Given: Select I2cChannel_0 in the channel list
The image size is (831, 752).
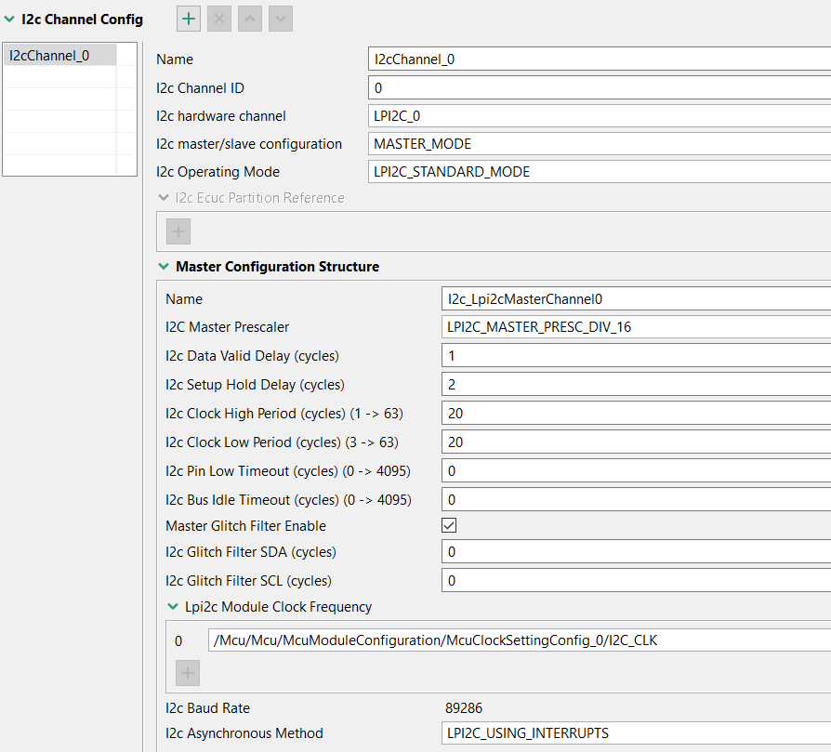Looking at the screenshot, I should pyautogui.click(x=50, y=55).
